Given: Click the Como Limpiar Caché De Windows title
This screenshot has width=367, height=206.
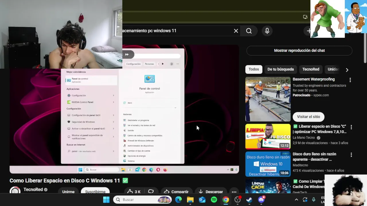Looking at the screenshot, I should (x=309, y=184).
